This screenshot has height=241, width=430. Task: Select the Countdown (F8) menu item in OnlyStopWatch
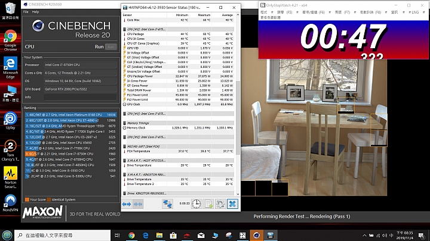pos(370,12)
